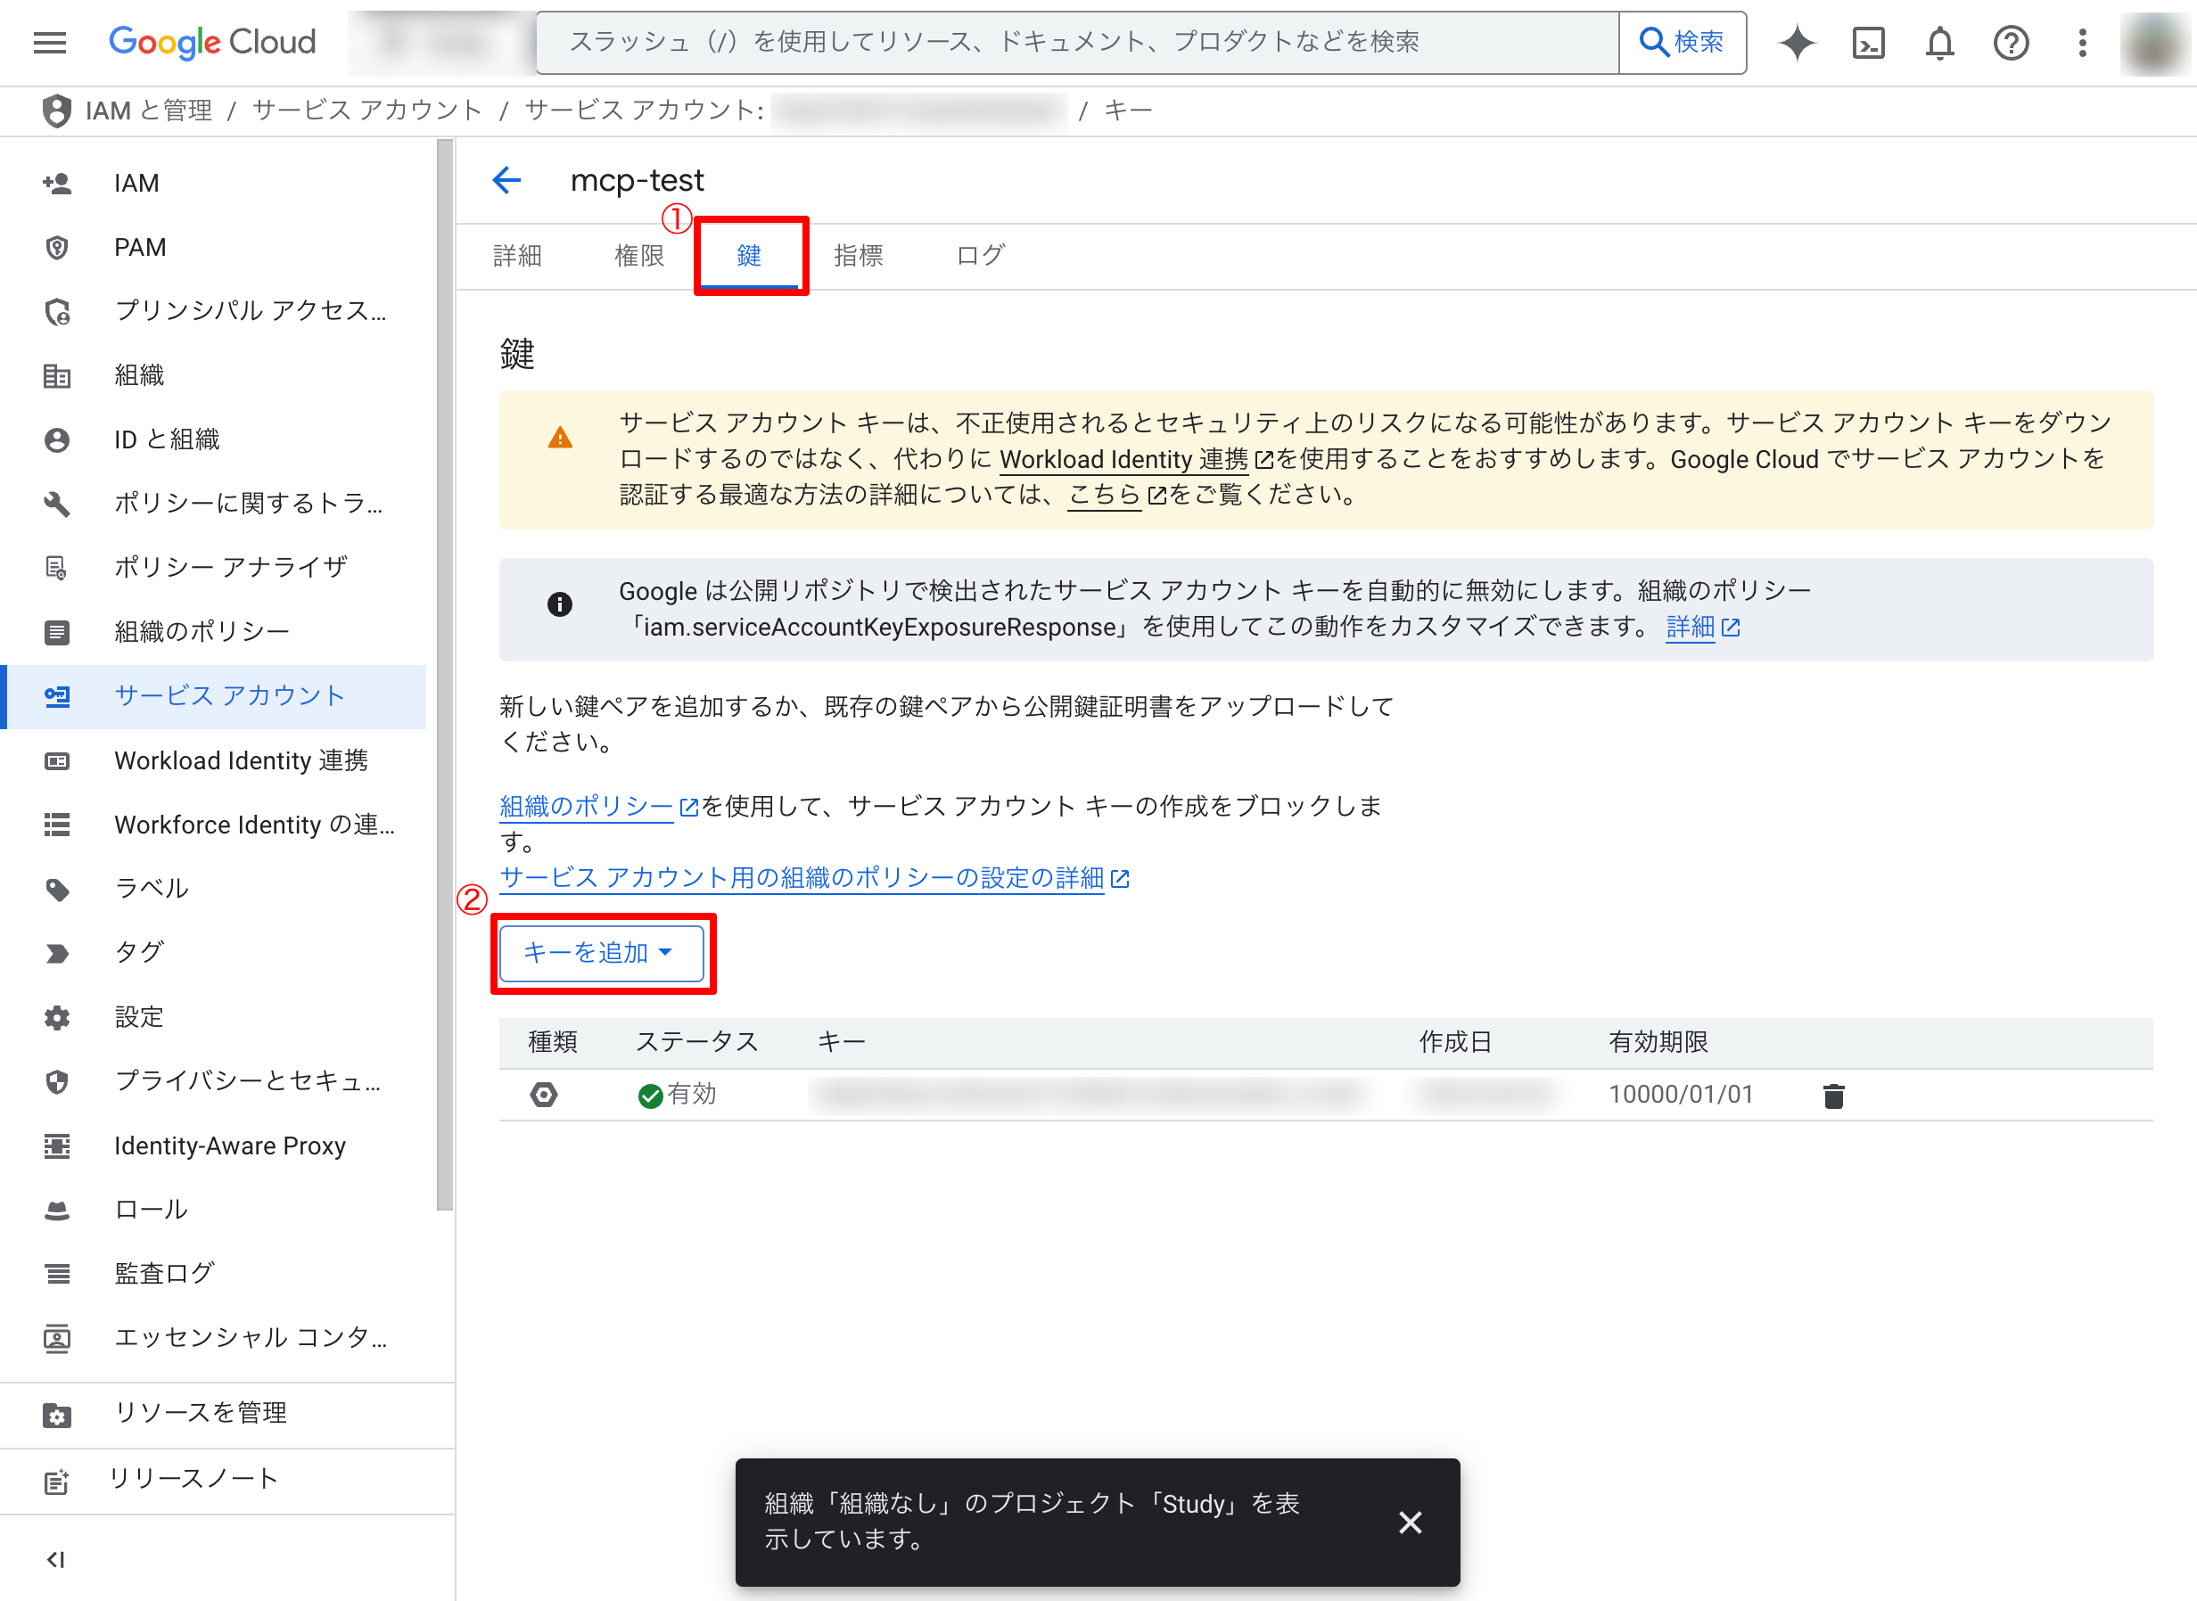
Task: Open the notifications bell
Action: point(1939,43)
